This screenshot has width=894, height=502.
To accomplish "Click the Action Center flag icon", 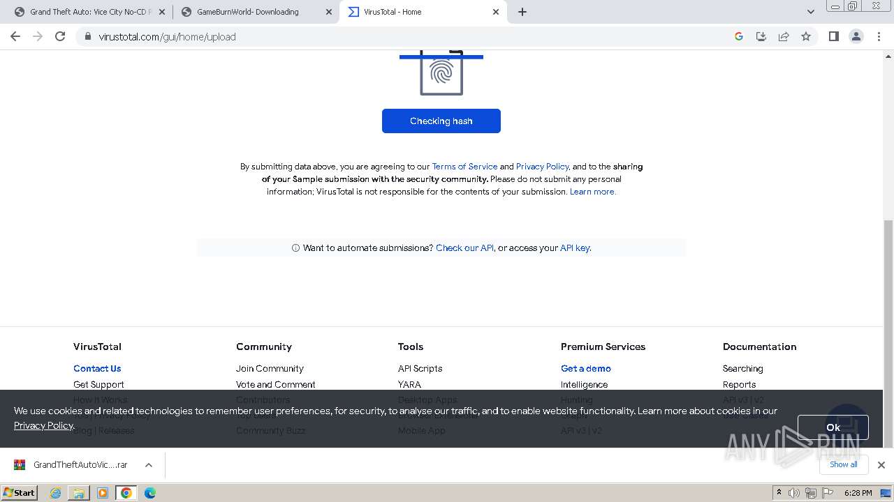I will (826, 493).
